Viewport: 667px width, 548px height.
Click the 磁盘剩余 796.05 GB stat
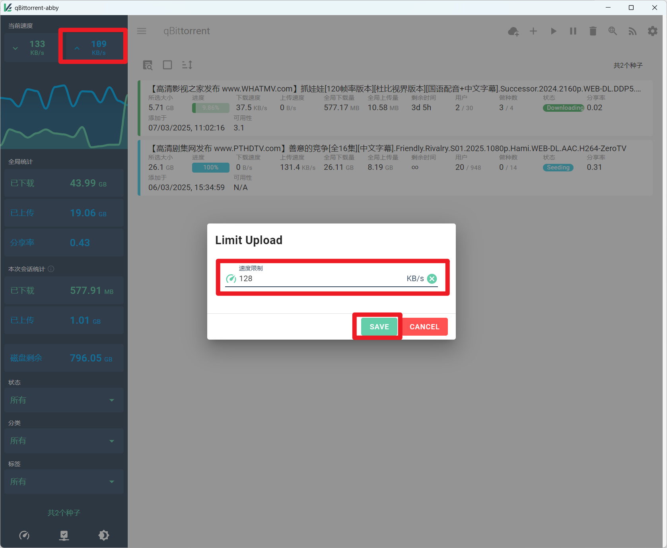pos(64,358)
